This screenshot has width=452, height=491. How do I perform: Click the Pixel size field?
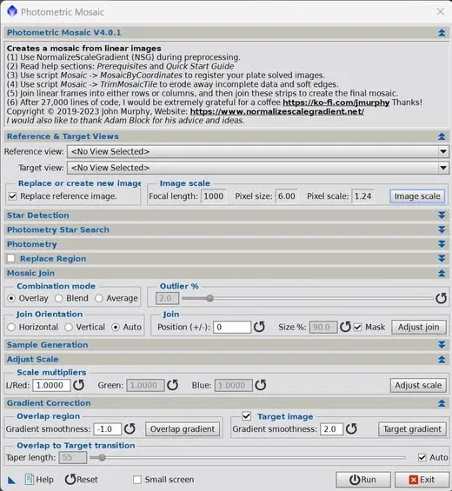[286, 196]
